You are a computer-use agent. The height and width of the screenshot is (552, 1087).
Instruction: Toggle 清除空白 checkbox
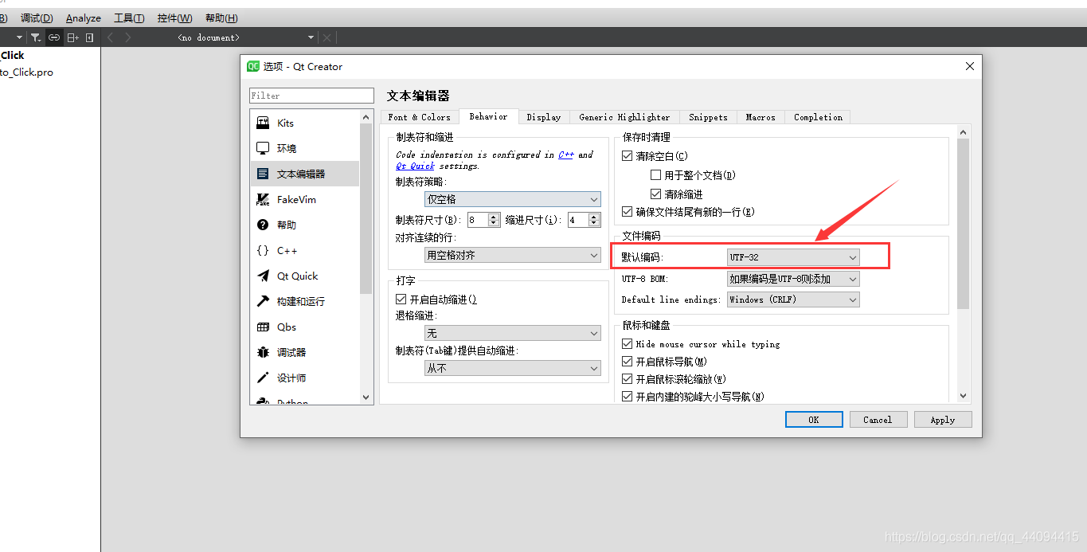(628, 156)
